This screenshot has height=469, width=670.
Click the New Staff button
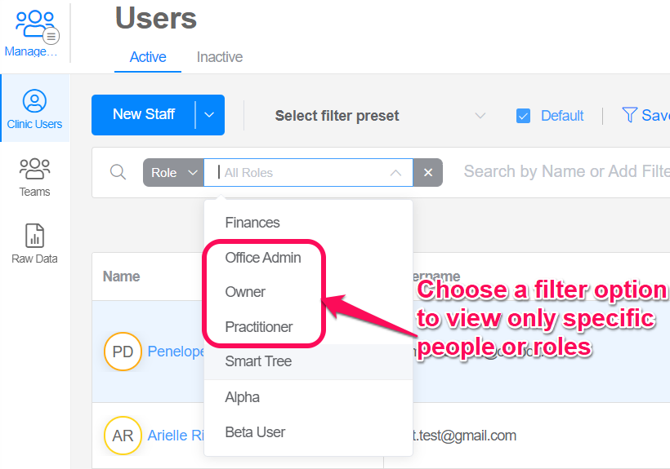click(x=144, y=115)
